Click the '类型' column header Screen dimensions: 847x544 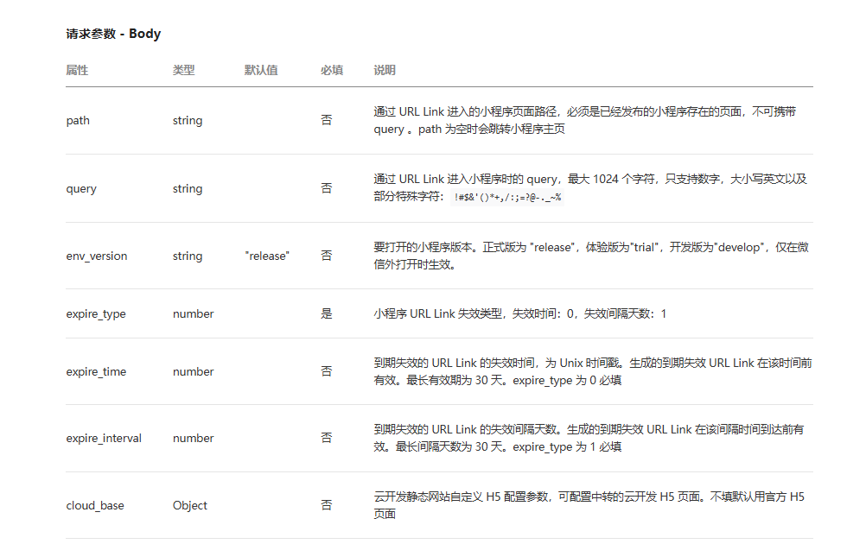[x=183, y=70]
